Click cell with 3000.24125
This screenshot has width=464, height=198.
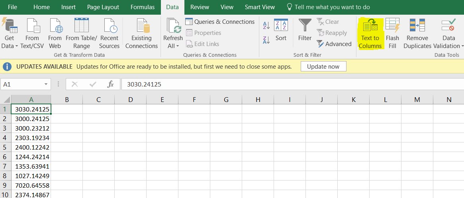[x=31, y=119]
